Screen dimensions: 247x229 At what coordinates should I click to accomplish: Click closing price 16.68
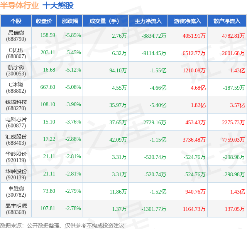pyautogui.click(x=49, y=70)
